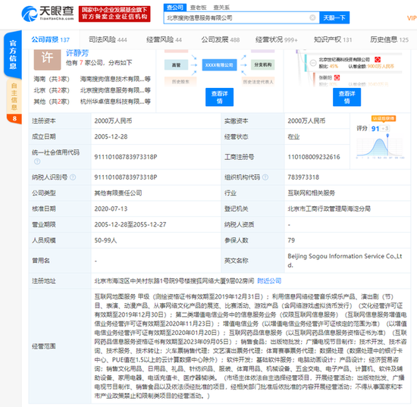Click the 天眼一下 search button
The image size is (417, 407).
click(334, 17)
